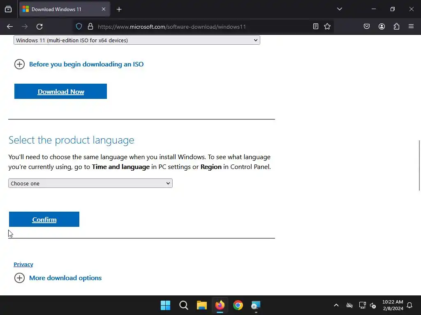Switch to Firefox in taskbar

tap(220, 305)
